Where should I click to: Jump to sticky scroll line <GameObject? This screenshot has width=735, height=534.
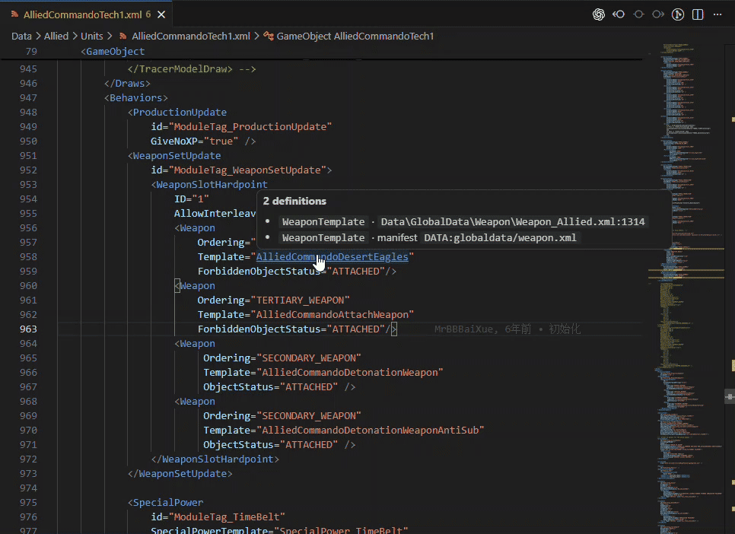pos(113,51)
